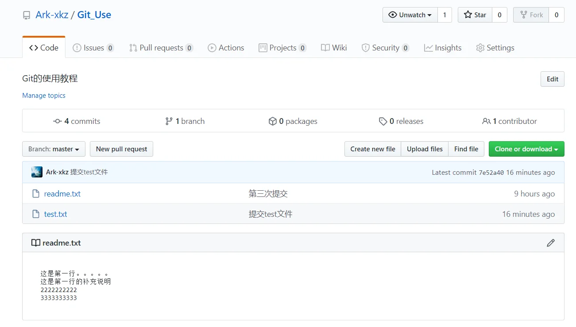Click the stargazers count 0
Screen dimensions: 576x327
pos(499,15)
